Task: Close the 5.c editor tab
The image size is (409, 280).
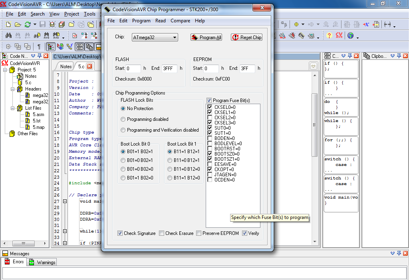Action: pos(89,66)
